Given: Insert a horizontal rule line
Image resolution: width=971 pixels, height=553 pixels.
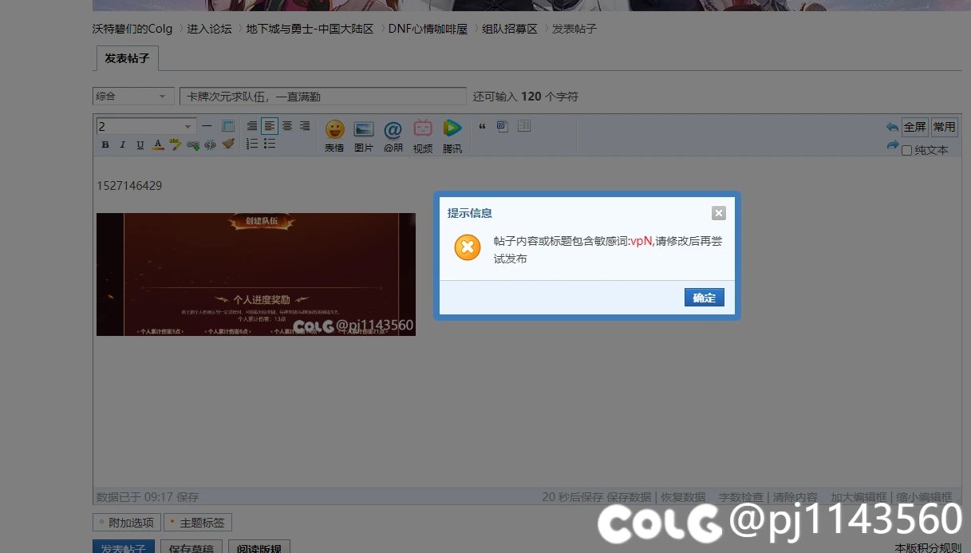Looking at the screenshot, I should [207, 126].
